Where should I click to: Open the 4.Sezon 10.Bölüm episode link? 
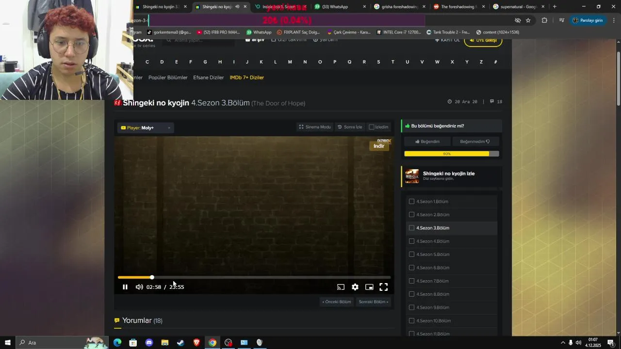434,321
